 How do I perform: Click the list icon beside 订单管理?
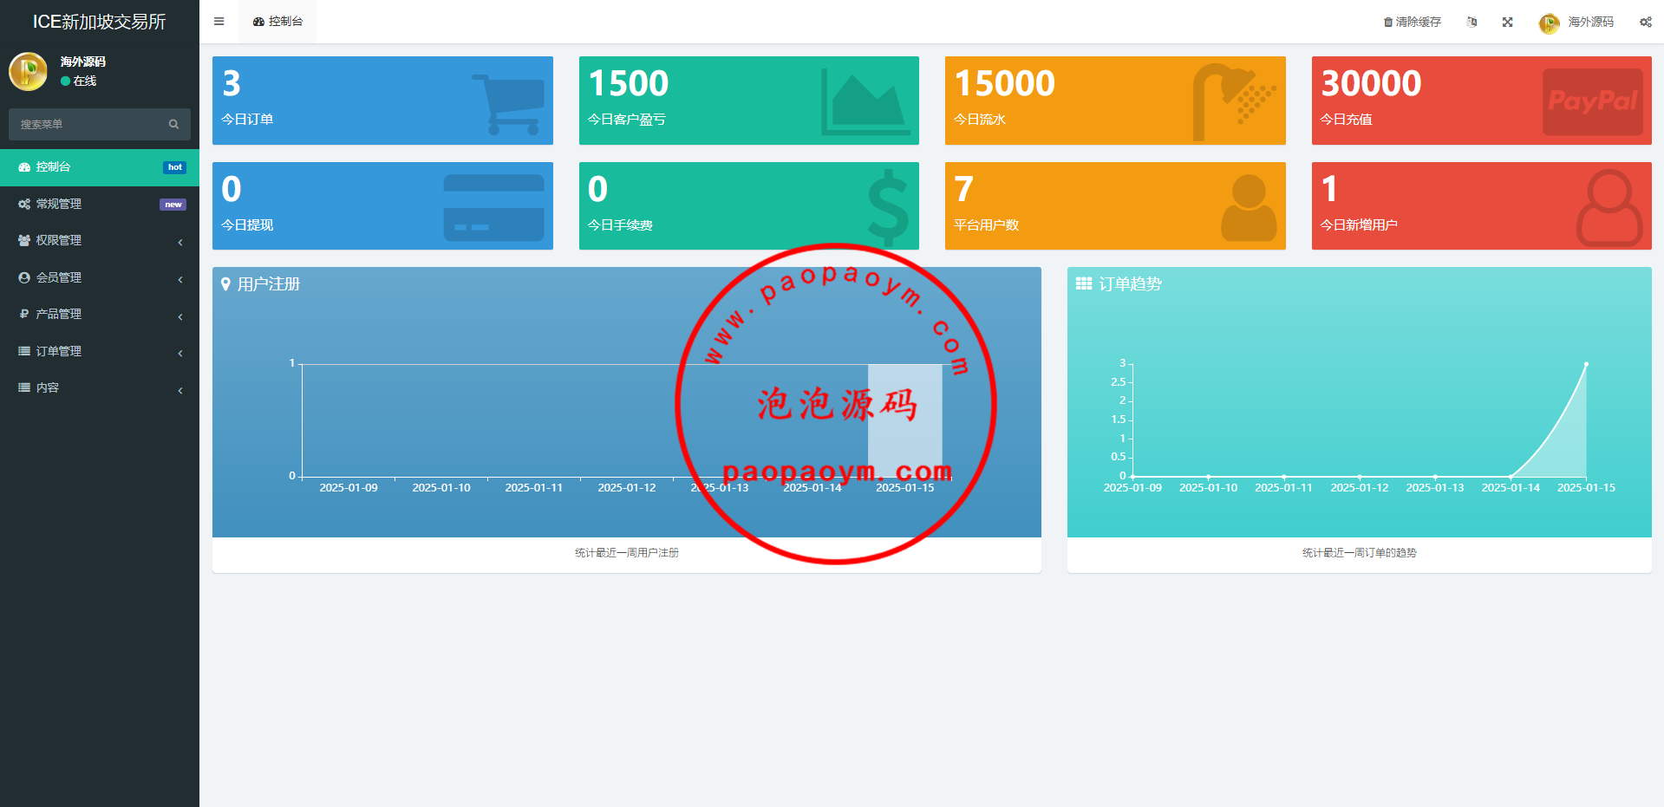pos(24,351)
